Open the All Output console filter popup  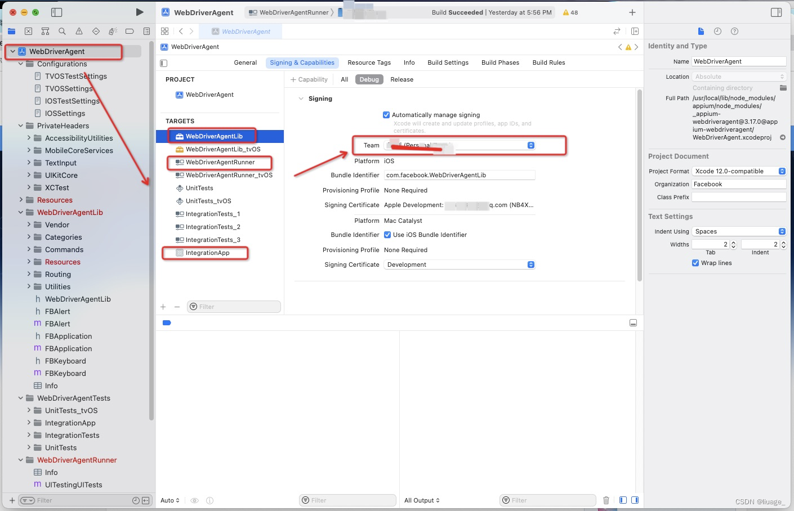pyautogui.click(x=422, y=500)
